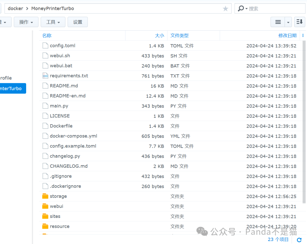Image resolution: width=307 pixels, height=244 pixels.
Task: Open the 工具 dropdown menu
Action: pos(53,22)
